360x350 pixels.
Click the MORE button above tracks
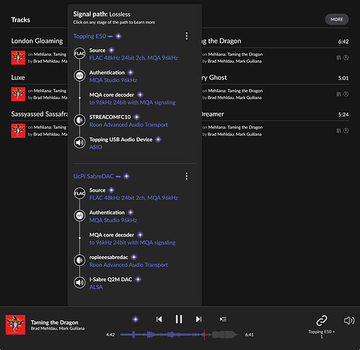point(337,20)
